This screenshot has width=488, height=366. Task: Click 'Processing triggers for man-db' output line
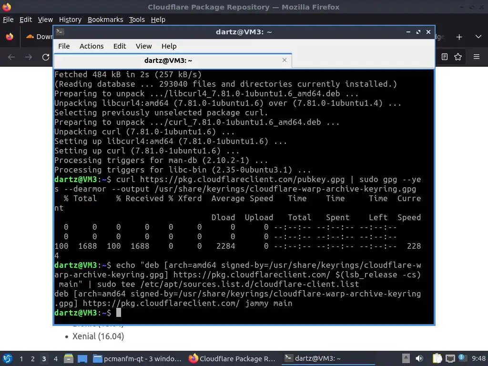coord(161,161)
